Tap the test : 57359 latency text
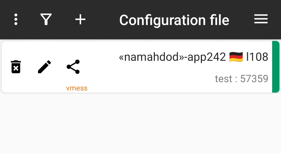Screen dimensions: 281x154 pos(241,79)
